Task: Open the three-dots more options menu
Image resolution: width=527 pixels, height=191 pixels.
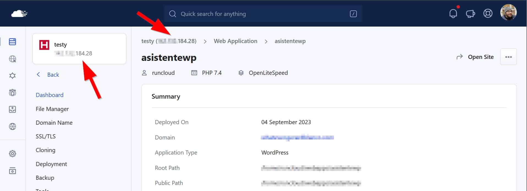Action: coord(508,57)
